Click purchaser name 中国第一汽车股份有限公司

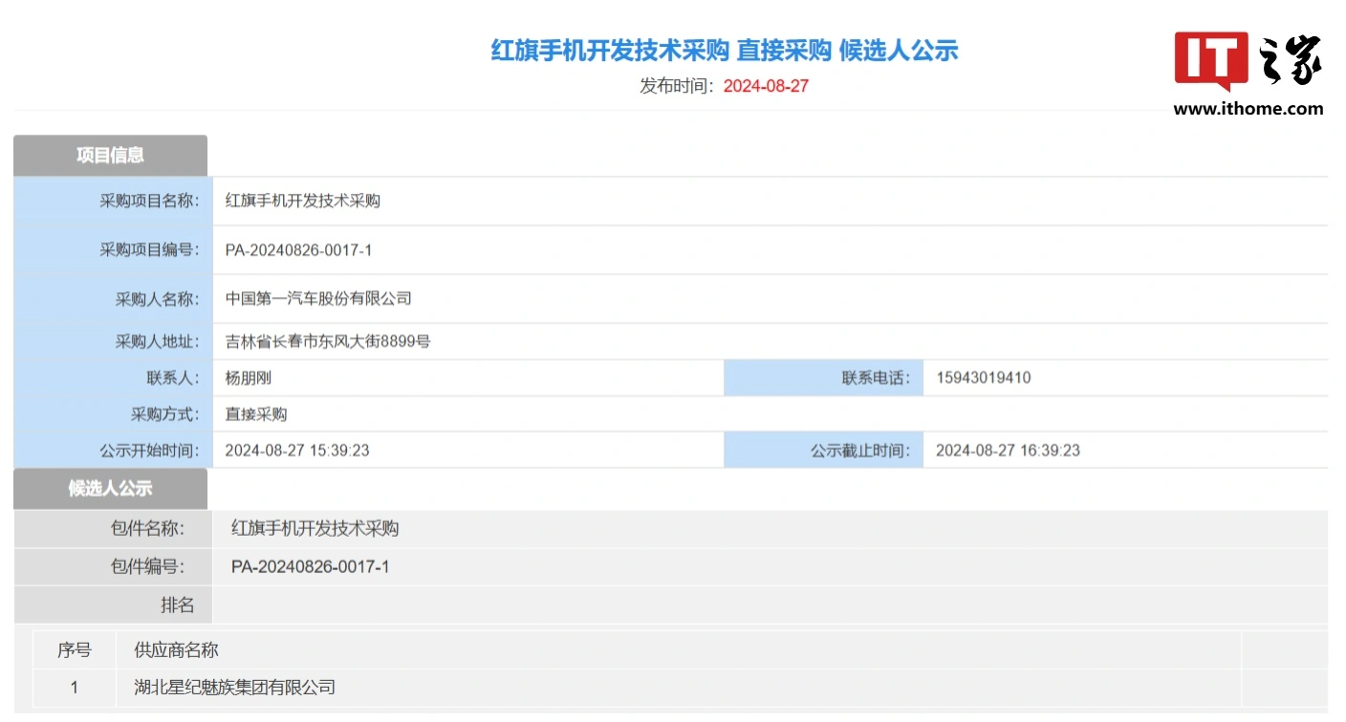[x=318, y=299]
